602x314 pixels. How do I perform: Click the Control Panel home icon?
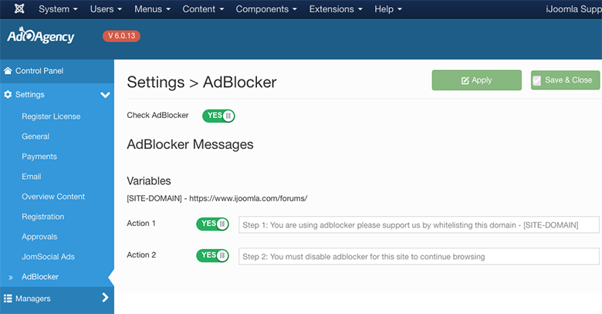(x=8, y=71)
